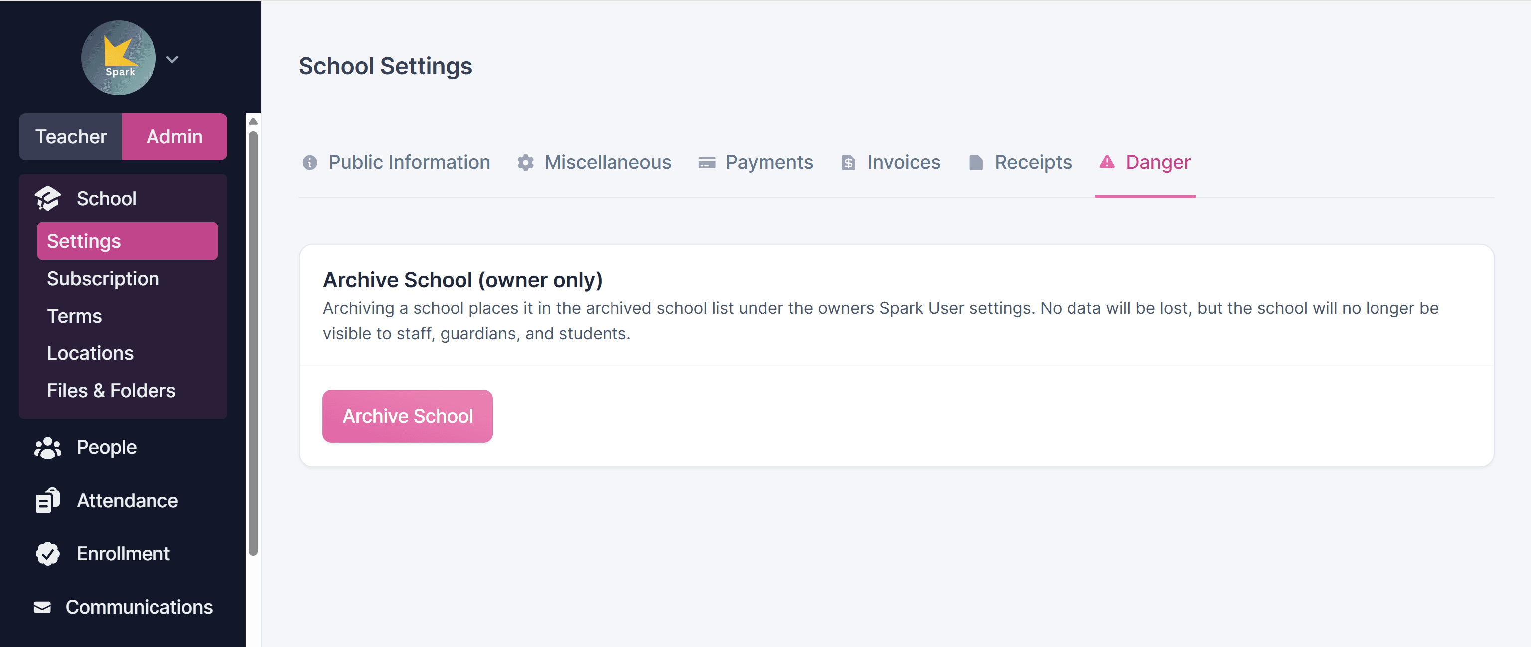Image resolution: width=1531 pixels, height=647 pixels.
Task: Click the Miscellaneous gear icon
Action: [525, 162]
